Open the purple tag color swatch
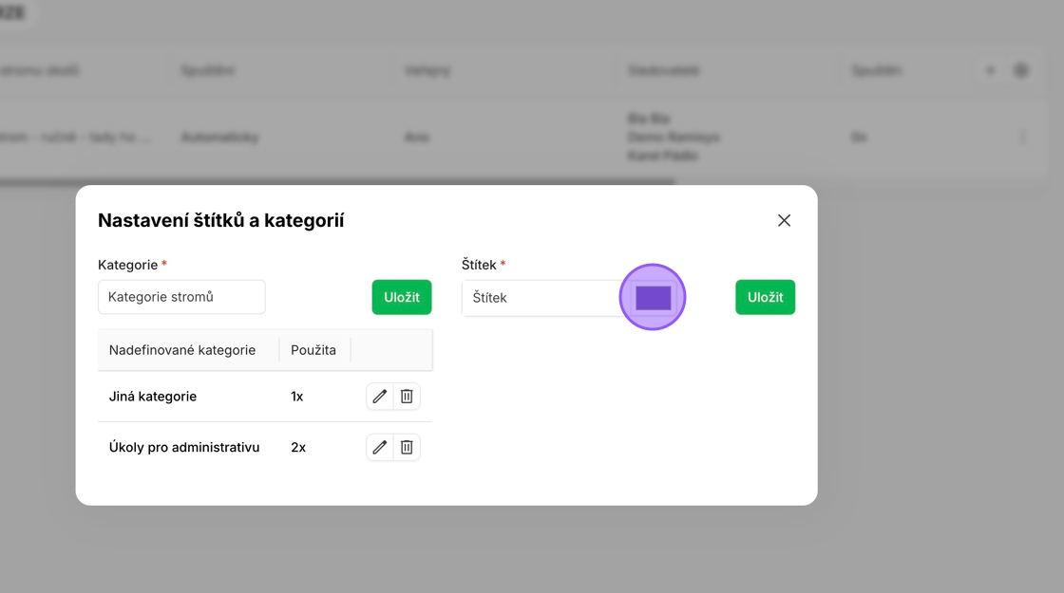 654,298
